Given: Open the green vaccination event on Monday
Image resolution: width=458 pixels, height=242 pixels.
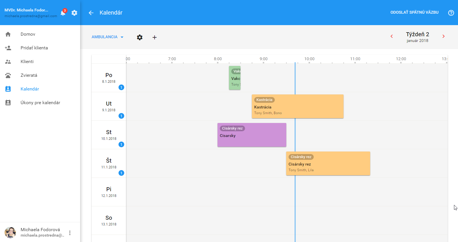Looking at the screenshot, I should (x=235, y=78).
